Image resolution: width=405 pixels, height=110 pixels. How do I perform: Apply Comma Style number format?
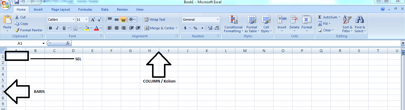coord(202,28)
